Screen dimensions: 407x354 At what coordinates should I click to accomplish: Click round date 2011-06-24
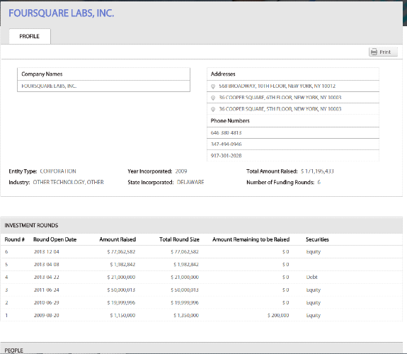(47, 290)
